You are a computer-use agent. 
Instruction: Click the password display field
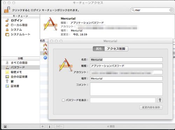(122, 100)
